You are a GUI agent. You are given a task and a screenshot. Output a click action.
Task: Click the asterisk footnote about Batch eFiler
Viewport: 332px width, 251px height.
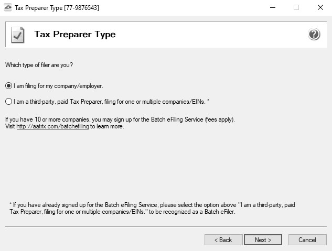click(x=152, y=208)
